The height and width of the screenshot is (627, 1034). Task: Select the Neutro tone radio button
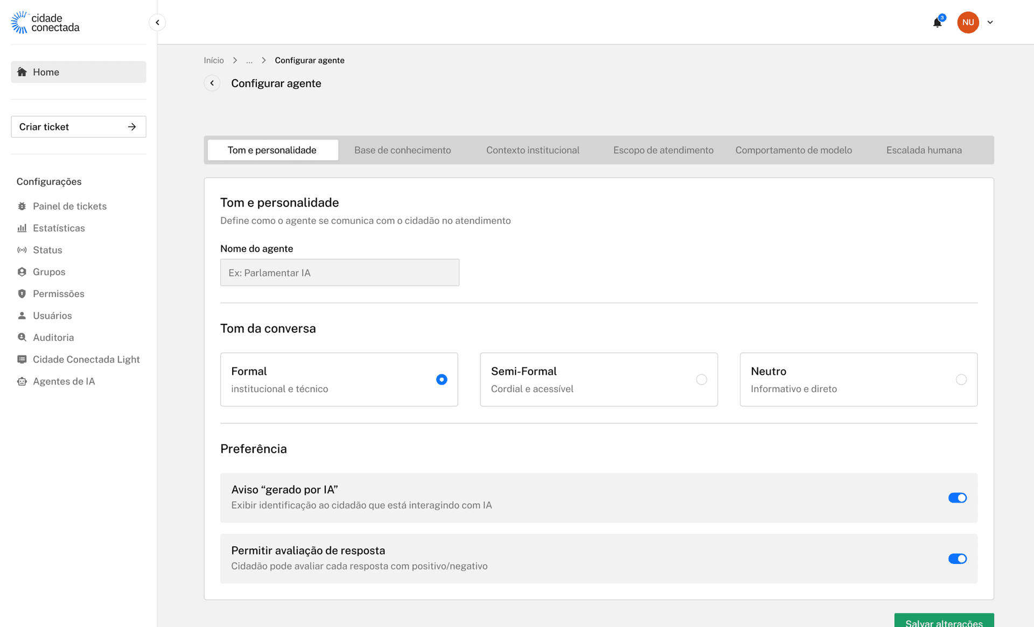pos(961,380)
